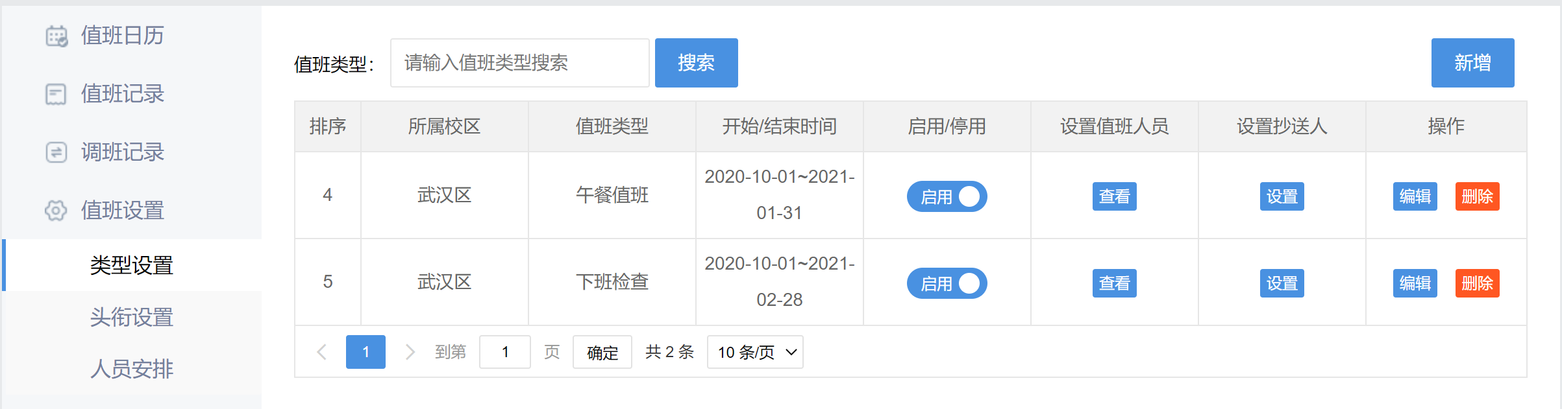This screenshot has width=1562, height=409.
Task: Focus the 值班类型 search input
Action: click(x=519, y=63)
